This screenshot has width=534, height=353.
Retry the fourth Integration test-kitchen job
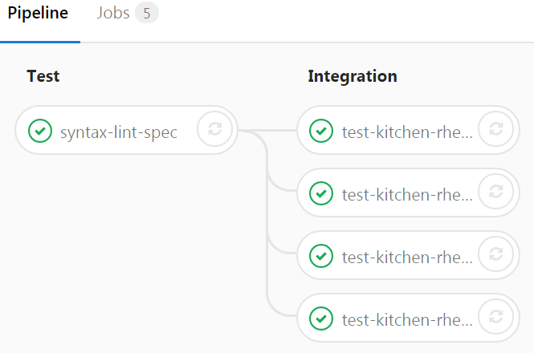tap(495, 317)
